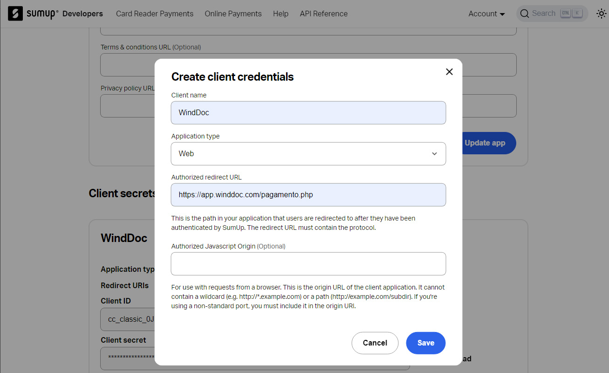Open Online Payments menu

tap(233, 14)
